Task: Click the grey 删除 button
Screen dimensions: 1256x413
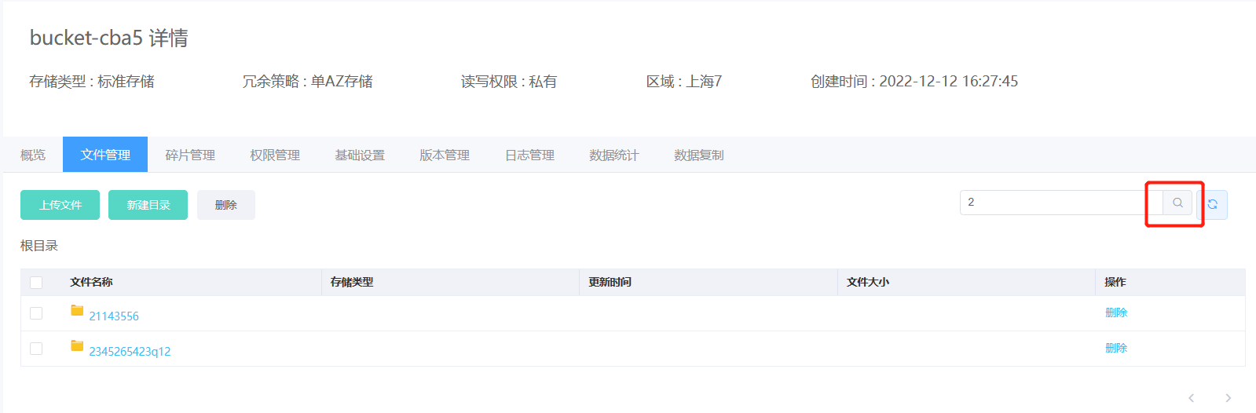Action: (x=226, y=205)
